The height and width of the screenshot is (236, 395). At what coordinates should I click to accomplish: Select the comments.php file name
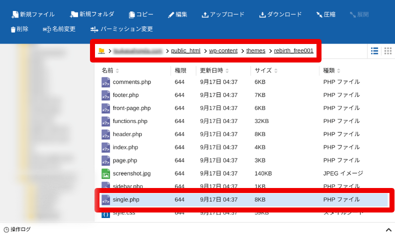[x=132, y=82]
